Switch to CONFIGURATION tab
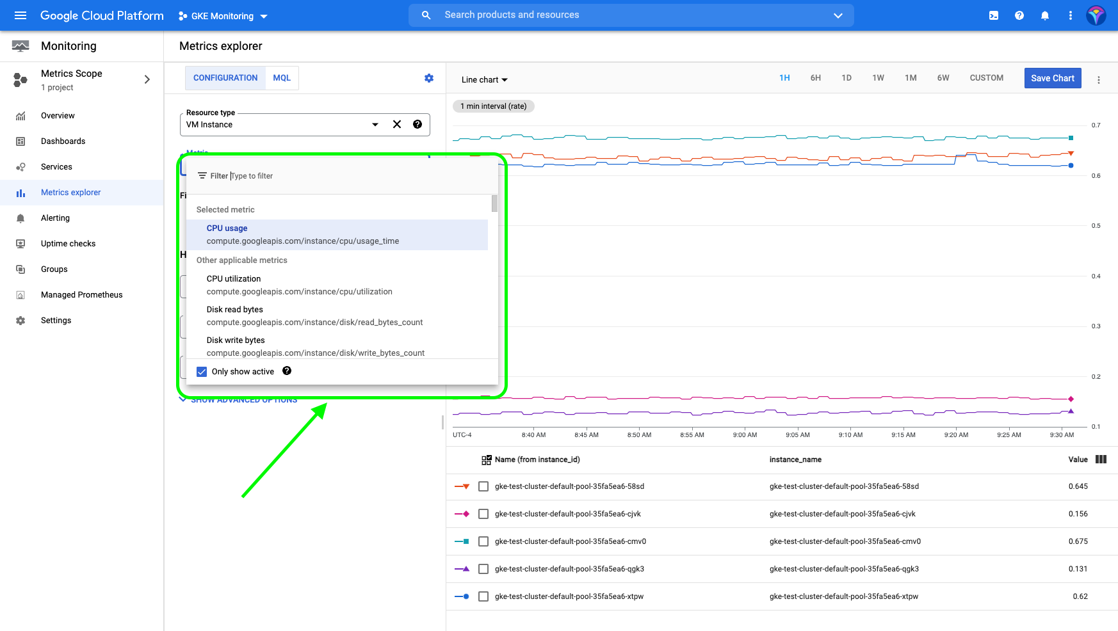This screenshot has width=1118, height=631. coord(225,78)
